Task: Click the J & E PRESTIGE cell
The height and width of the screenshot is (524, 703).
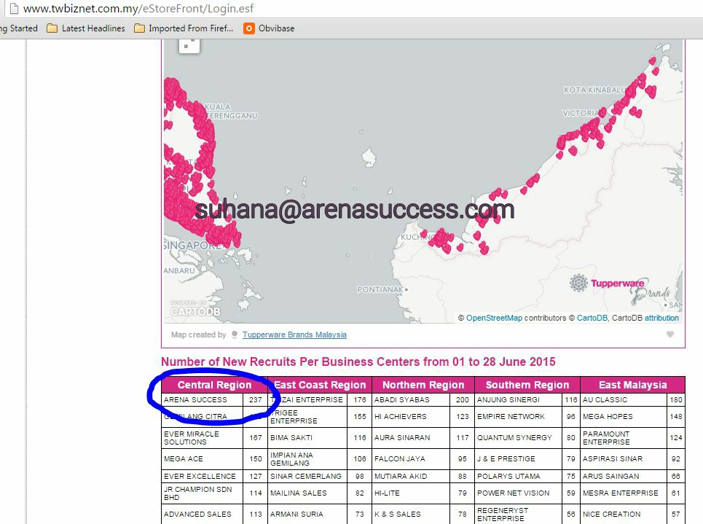Action: click(x=518, y=459)
